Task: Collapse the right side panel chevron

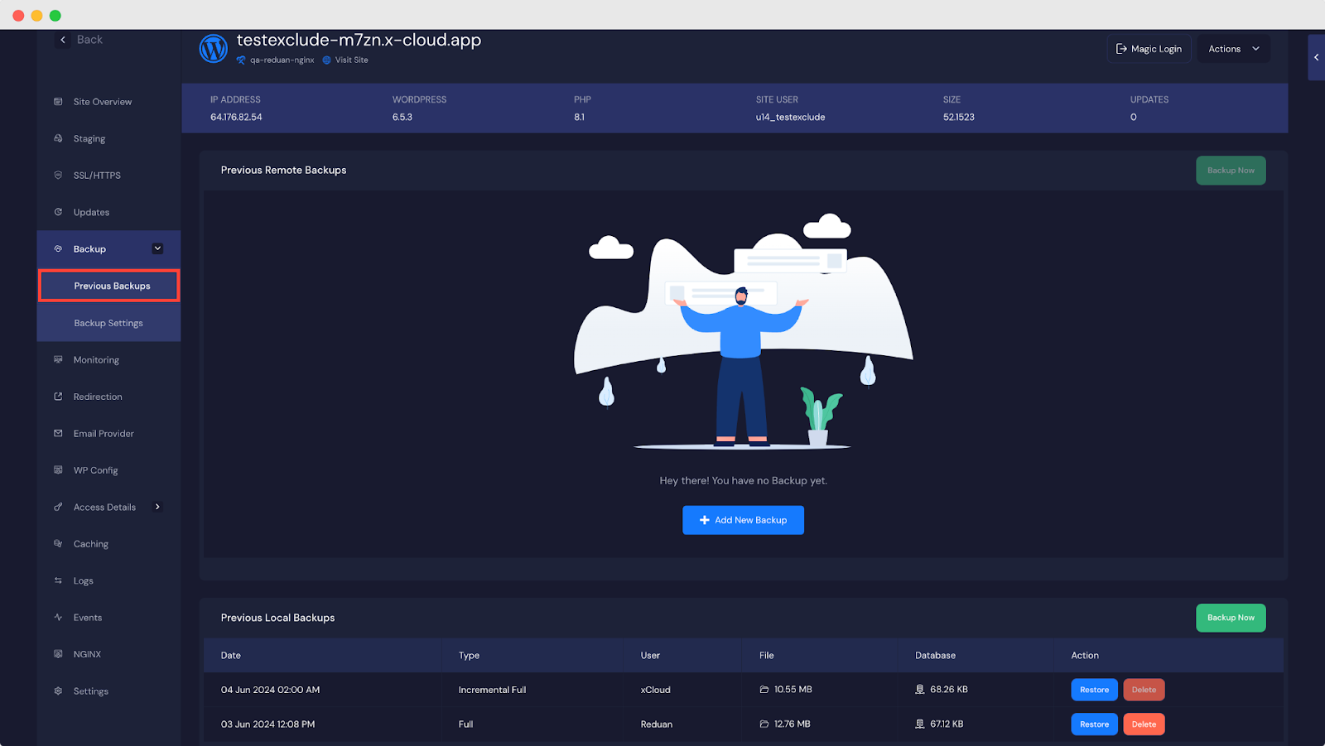Action: [1316, 57]
